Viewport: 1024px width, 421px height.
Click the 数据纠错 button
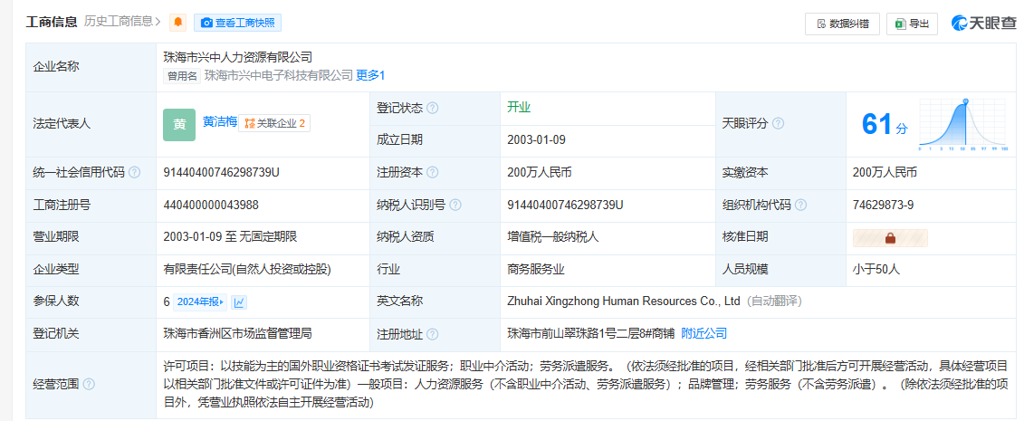tap(842, 24)
